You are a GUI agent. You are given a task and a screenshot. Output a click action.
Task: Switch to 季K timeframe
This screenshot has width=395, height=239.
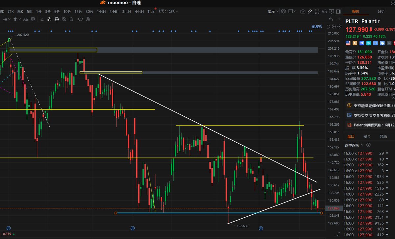(20, 12)
